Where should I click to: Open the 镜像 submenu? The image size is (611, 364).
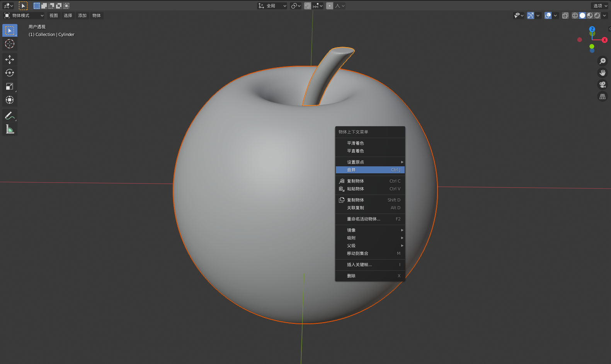tap(370, 230)
